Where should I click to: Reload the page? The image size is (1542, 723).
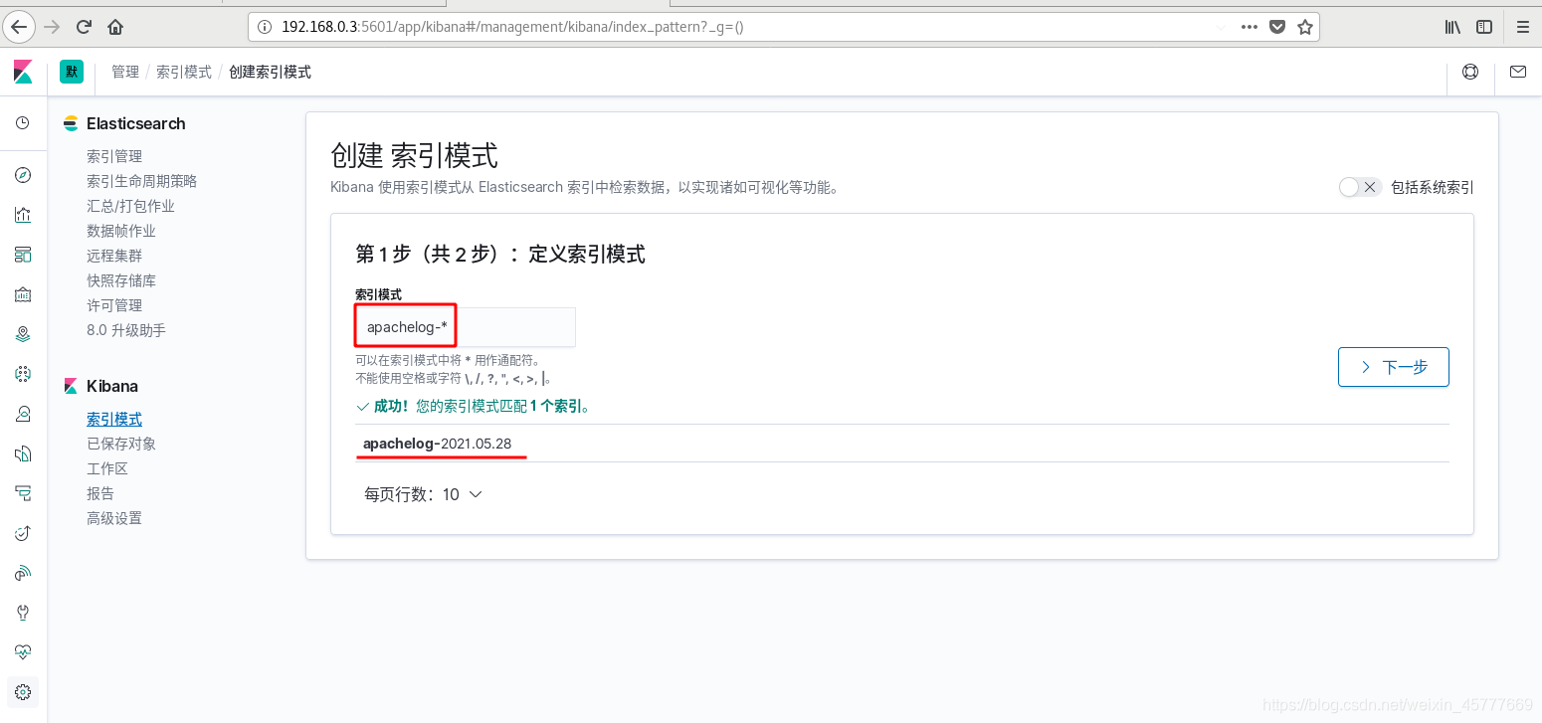84,27
